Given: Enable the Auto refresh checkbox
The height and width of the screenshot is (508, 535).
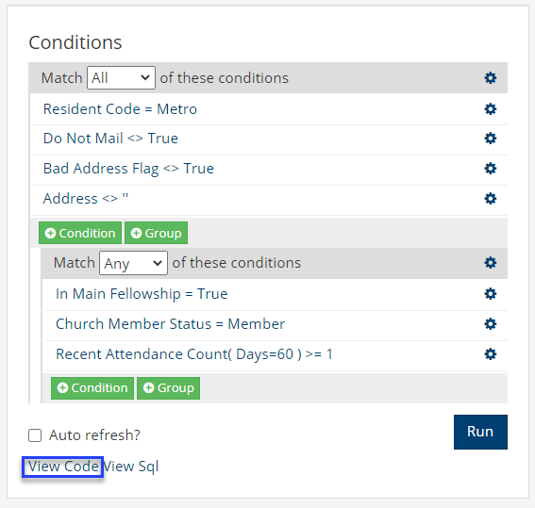Looking at the screenshot, I should pyautogui.click(x=35, y=435).
